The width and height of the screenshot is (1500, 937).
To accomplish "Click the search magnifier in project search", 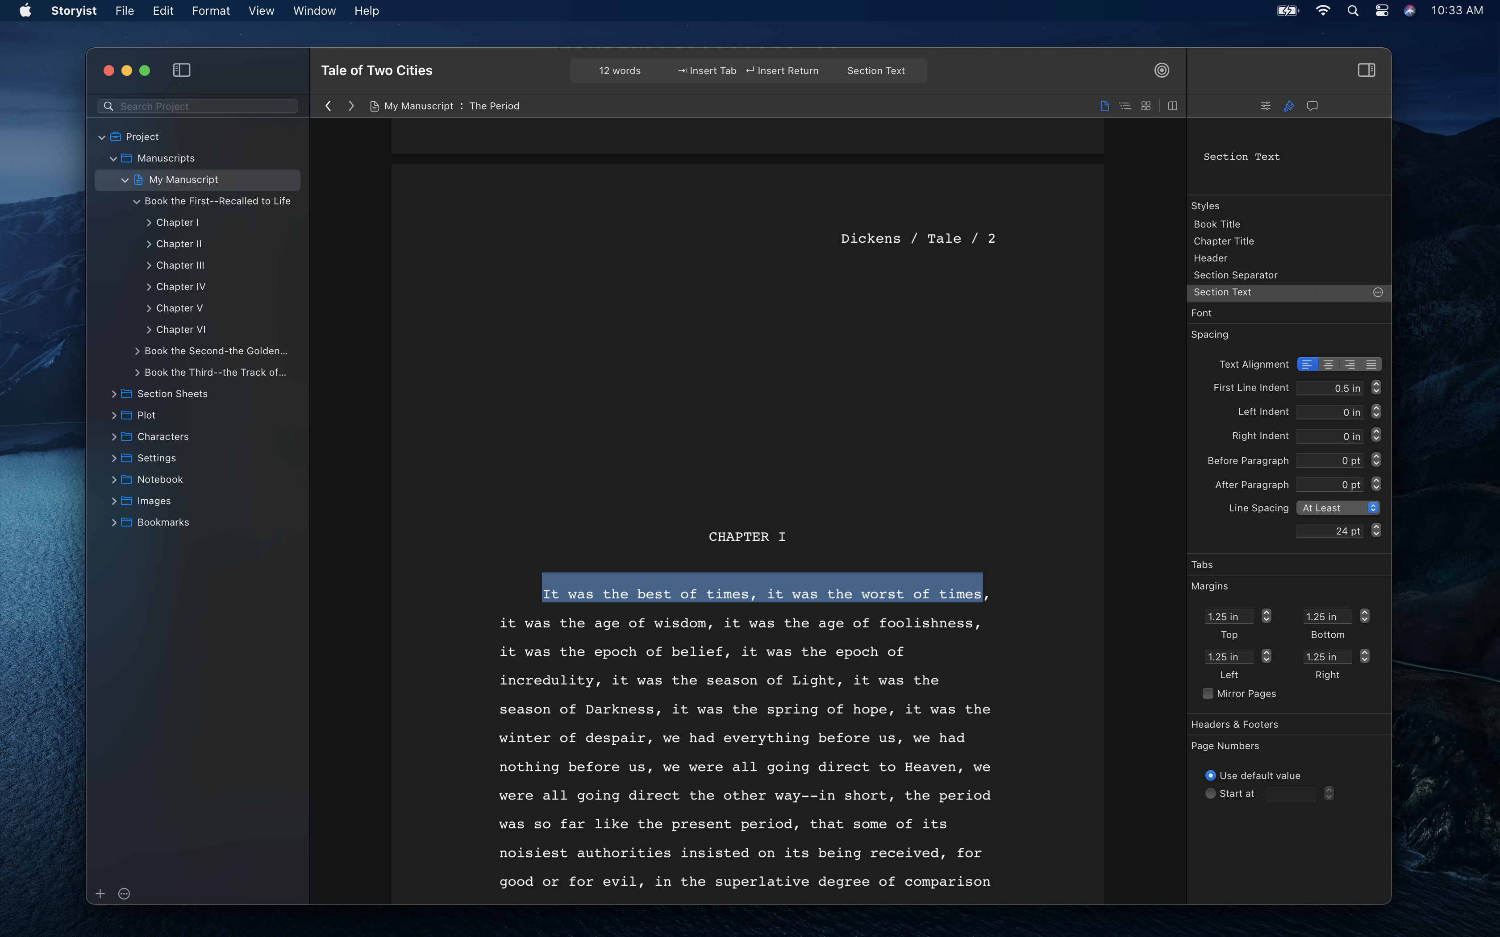I will click(x=108, y=106).
